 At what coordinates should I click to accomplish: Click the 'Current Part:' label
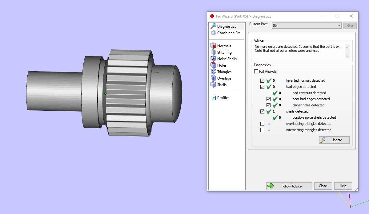click(259, 24)
